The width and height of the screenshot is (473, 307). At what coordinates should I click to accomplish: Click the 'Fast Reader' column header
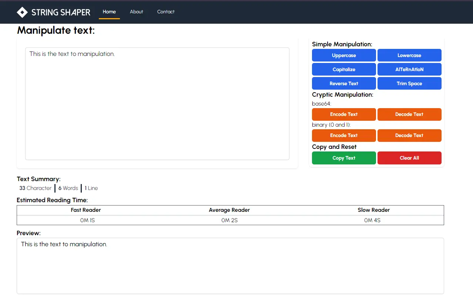point(86,210)
